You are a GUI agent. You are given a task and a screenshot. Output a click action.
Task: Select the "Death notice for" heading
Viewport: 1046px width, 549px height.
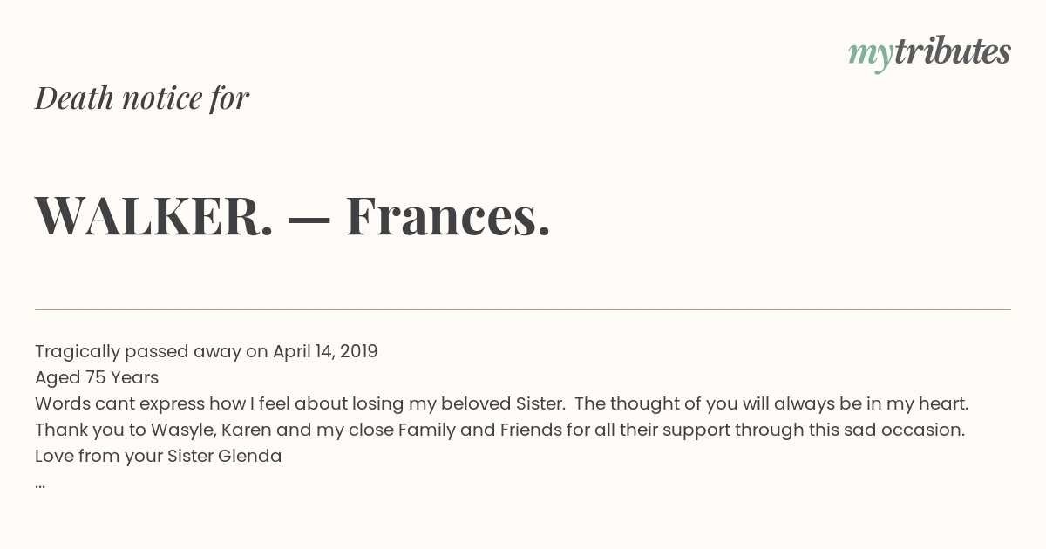(x=142, y=98)
